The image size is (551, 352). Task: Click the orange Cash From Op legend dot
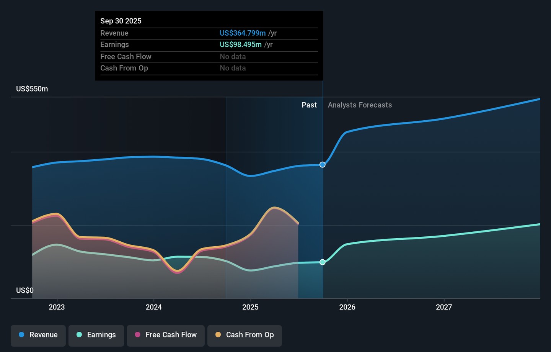tap(218, 335)
